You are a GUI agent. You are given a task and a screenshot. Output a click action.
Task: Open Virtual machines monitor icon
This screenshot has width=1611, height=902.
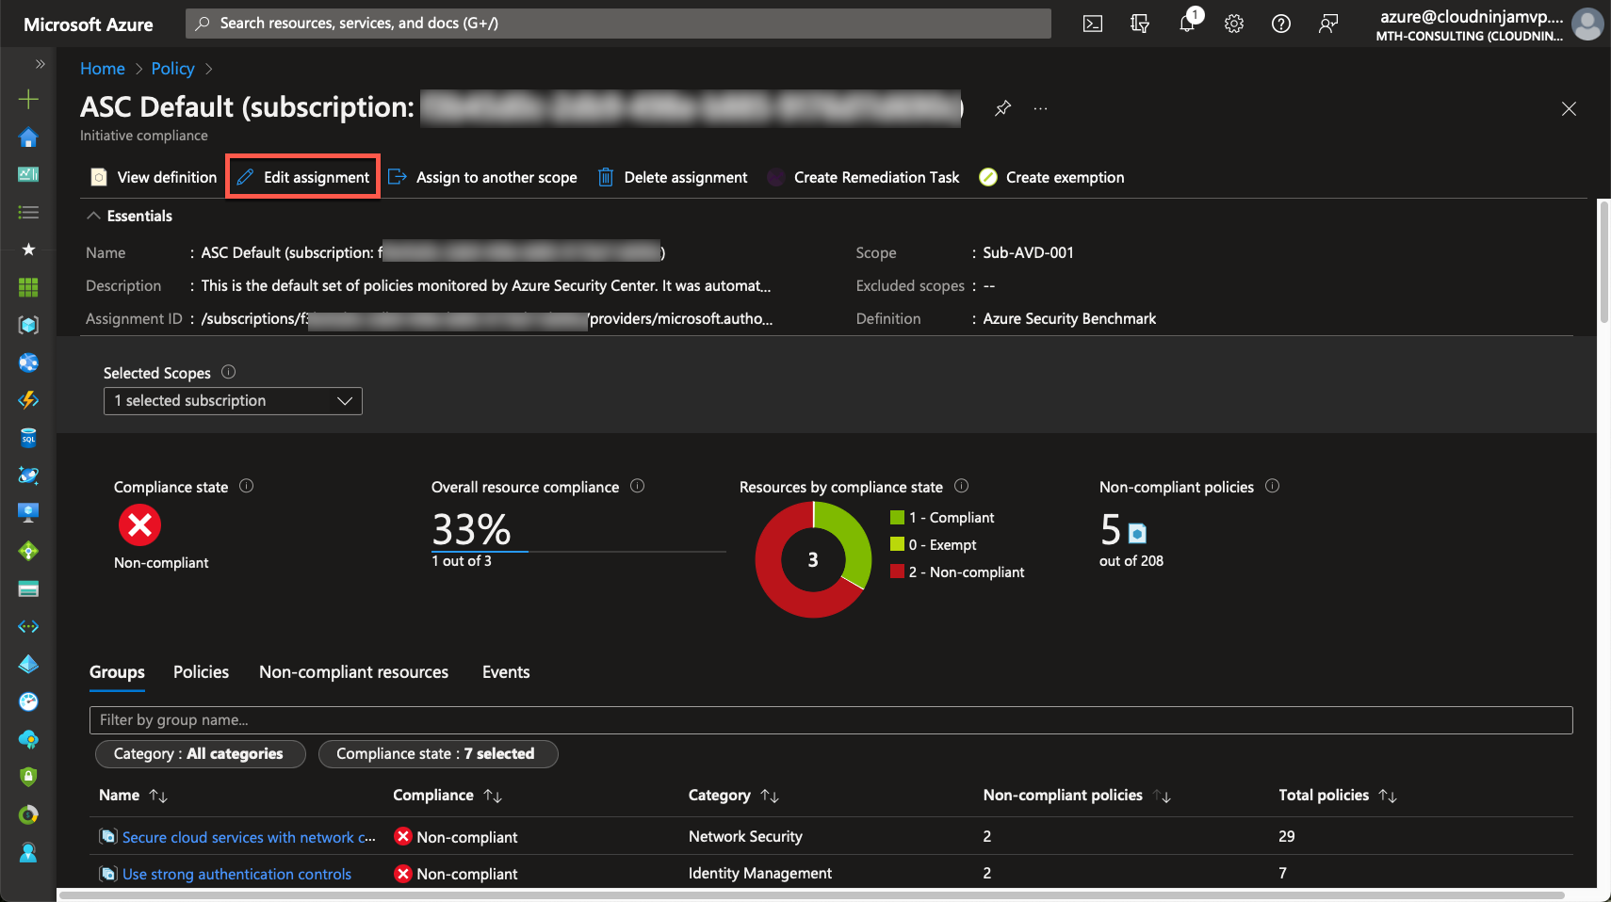[28, 513]
